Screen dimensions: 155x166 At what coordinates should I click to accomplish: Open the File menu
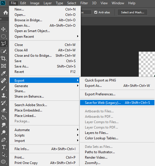[x=13, y=3]
